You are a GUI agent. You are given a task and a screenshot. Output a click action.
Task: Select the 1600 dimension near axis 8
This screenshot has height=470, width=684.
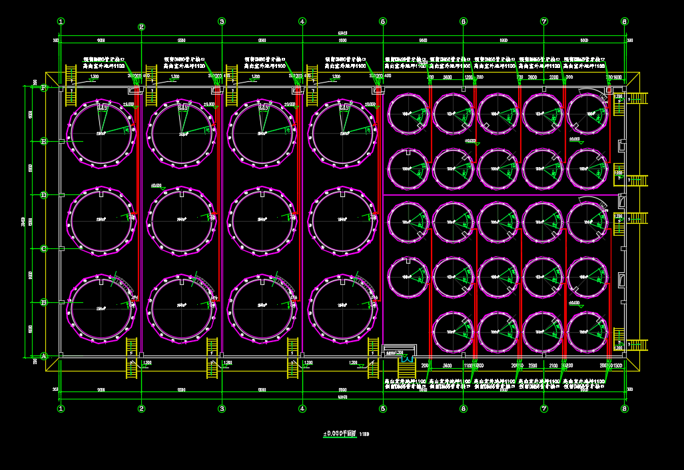coord(617,77)
